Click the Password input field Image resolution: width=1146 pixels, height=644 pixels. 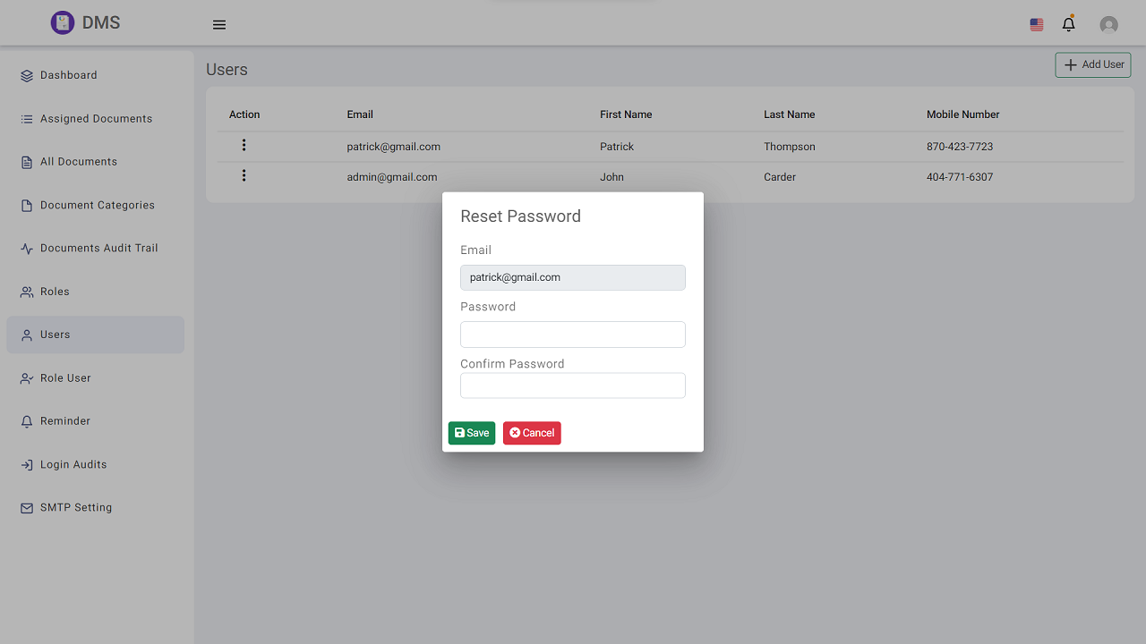(572, 335)
